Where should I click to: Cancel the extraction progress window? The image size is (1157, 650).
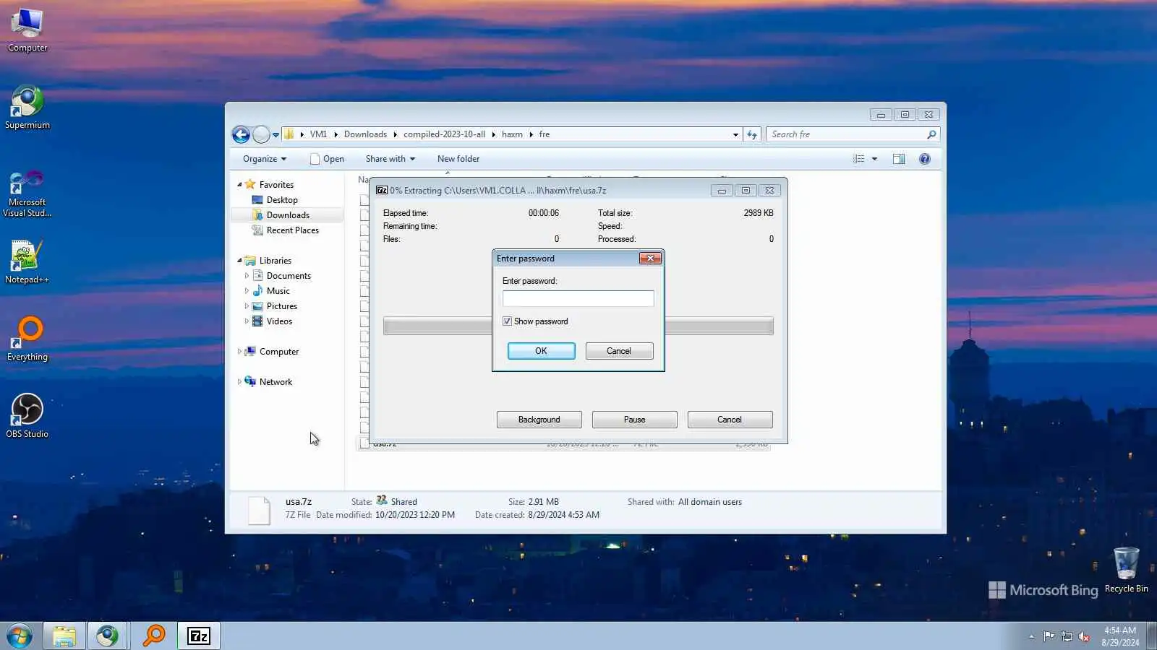[x=730, y=420]
